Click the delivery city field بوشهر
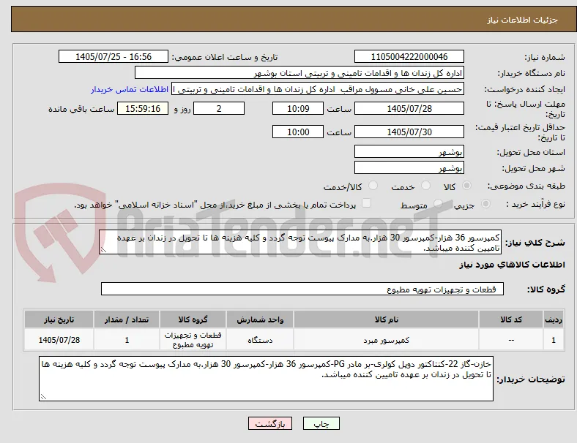The height and width of the screenshot is (443, 577). 409,167
